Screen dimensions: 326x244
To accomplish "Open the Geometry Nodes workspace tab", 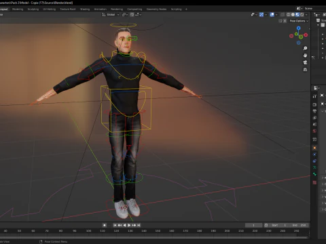I will pos(156,9).
